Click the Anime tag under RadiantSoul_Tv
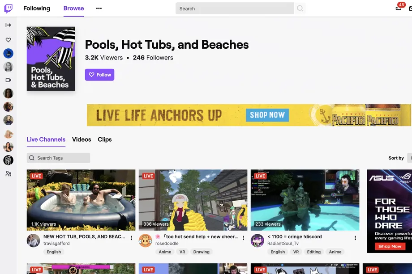The image size is (412, 274). tap(335, 252)
